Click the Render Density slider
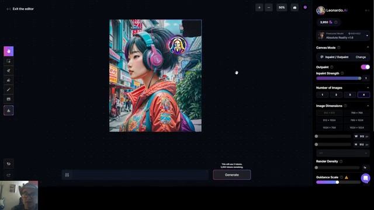This screenshot has height=210, width=374. pos(338,167)
